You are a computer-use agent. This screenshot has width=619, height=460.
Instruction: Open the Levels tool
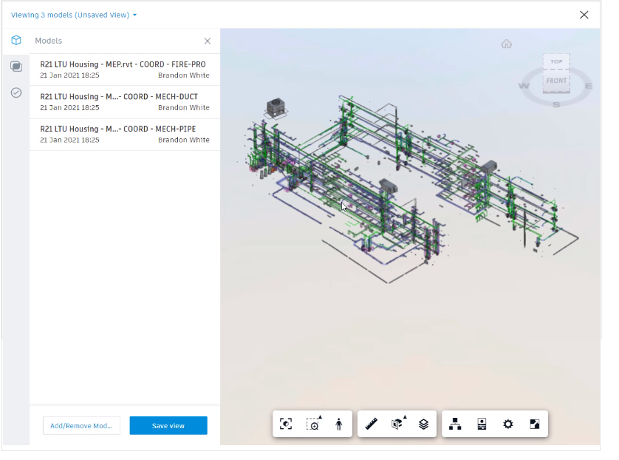click(x=423, y=424)
